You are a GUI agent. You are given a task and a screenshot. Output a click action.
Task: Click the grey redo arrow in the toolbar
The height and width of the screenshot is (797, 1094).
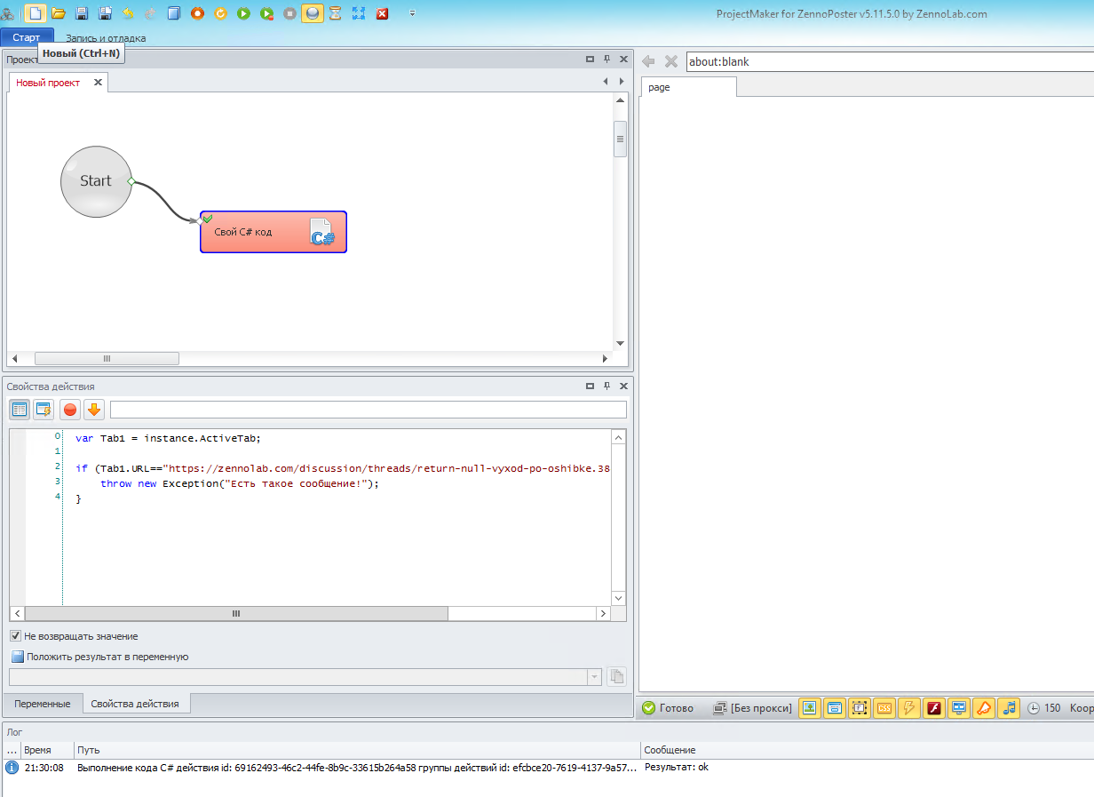tap(151, 13)
